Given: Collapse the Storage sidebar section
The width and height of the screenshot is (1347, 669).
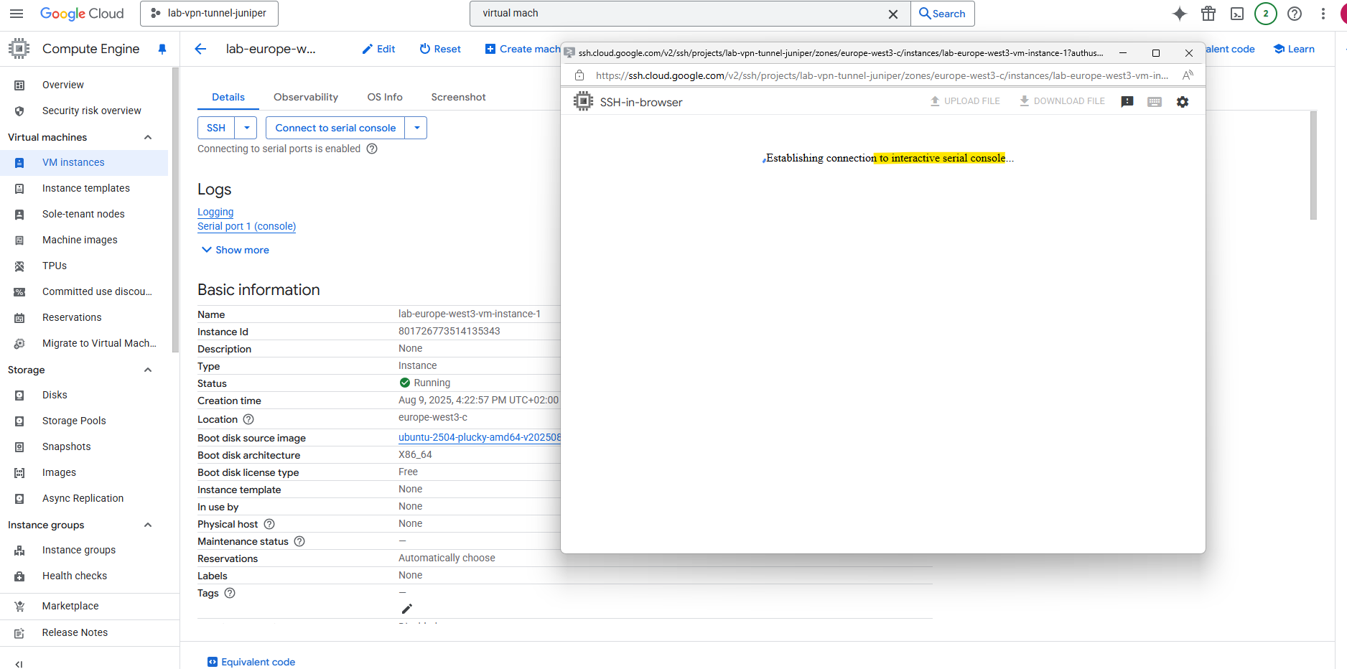Looking at the screenshot, I should (148, 370).
